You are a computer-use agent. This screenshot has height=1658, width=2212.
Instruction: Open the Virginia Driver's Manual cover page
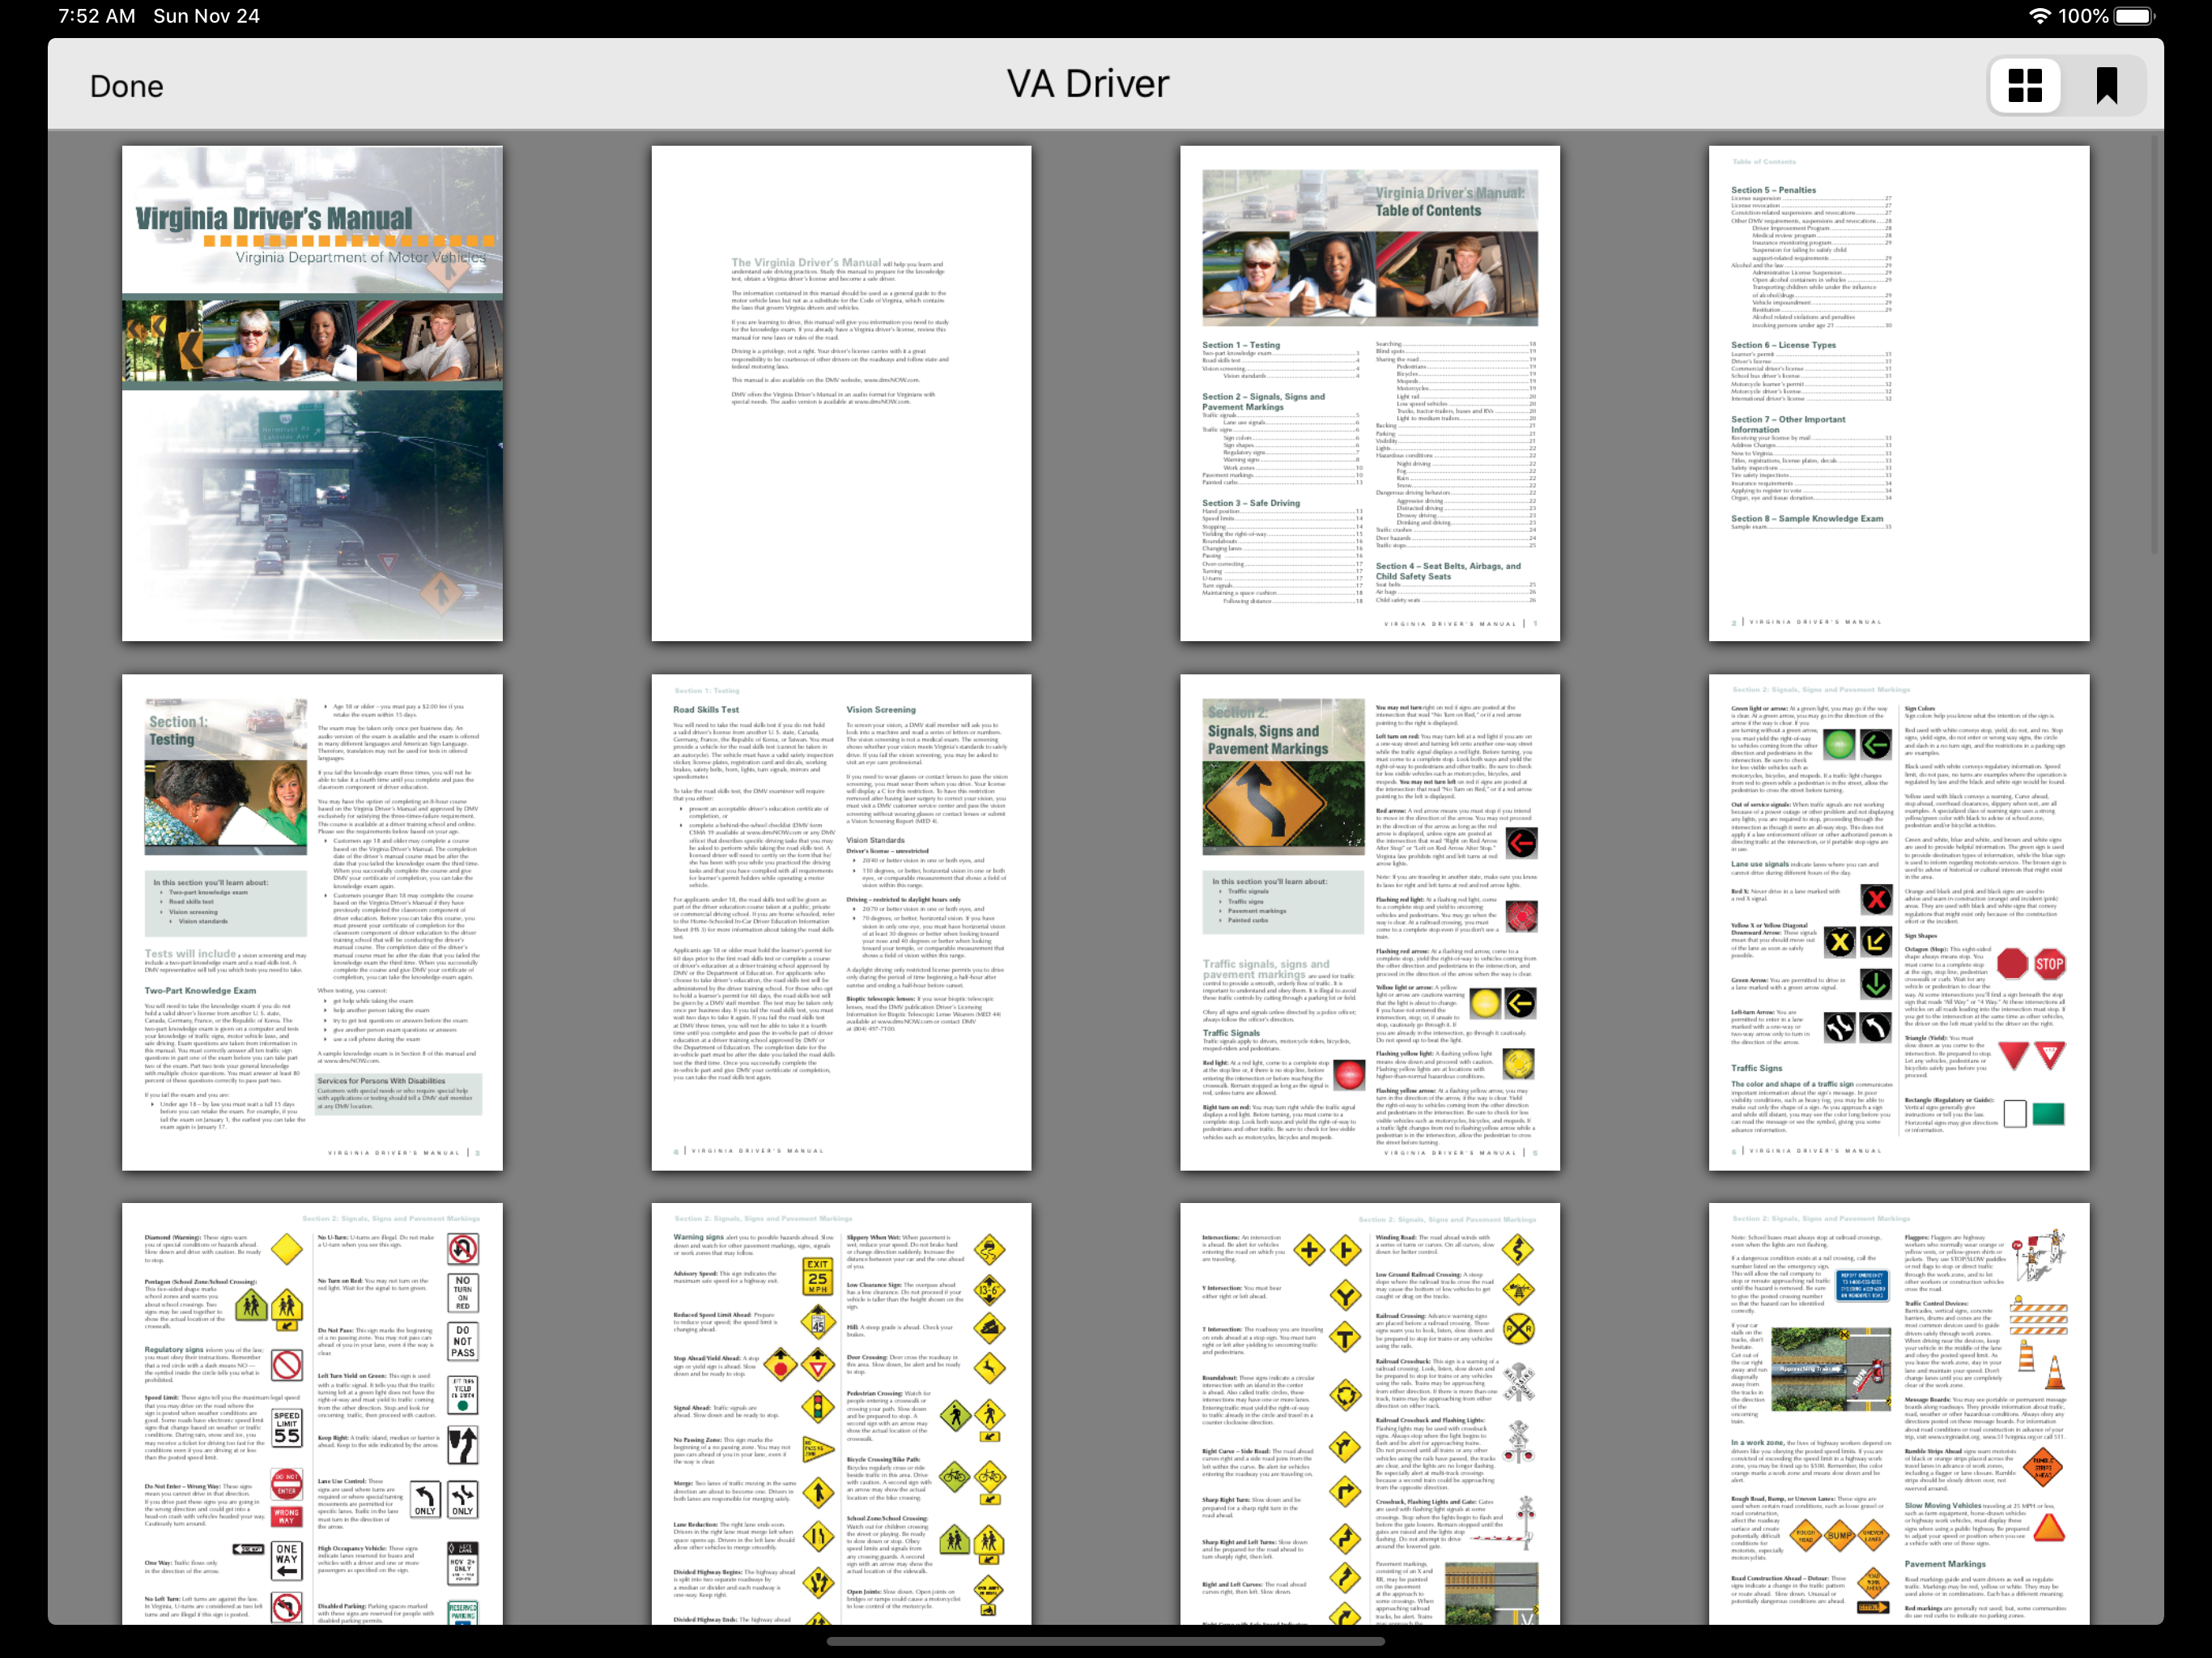312,393
